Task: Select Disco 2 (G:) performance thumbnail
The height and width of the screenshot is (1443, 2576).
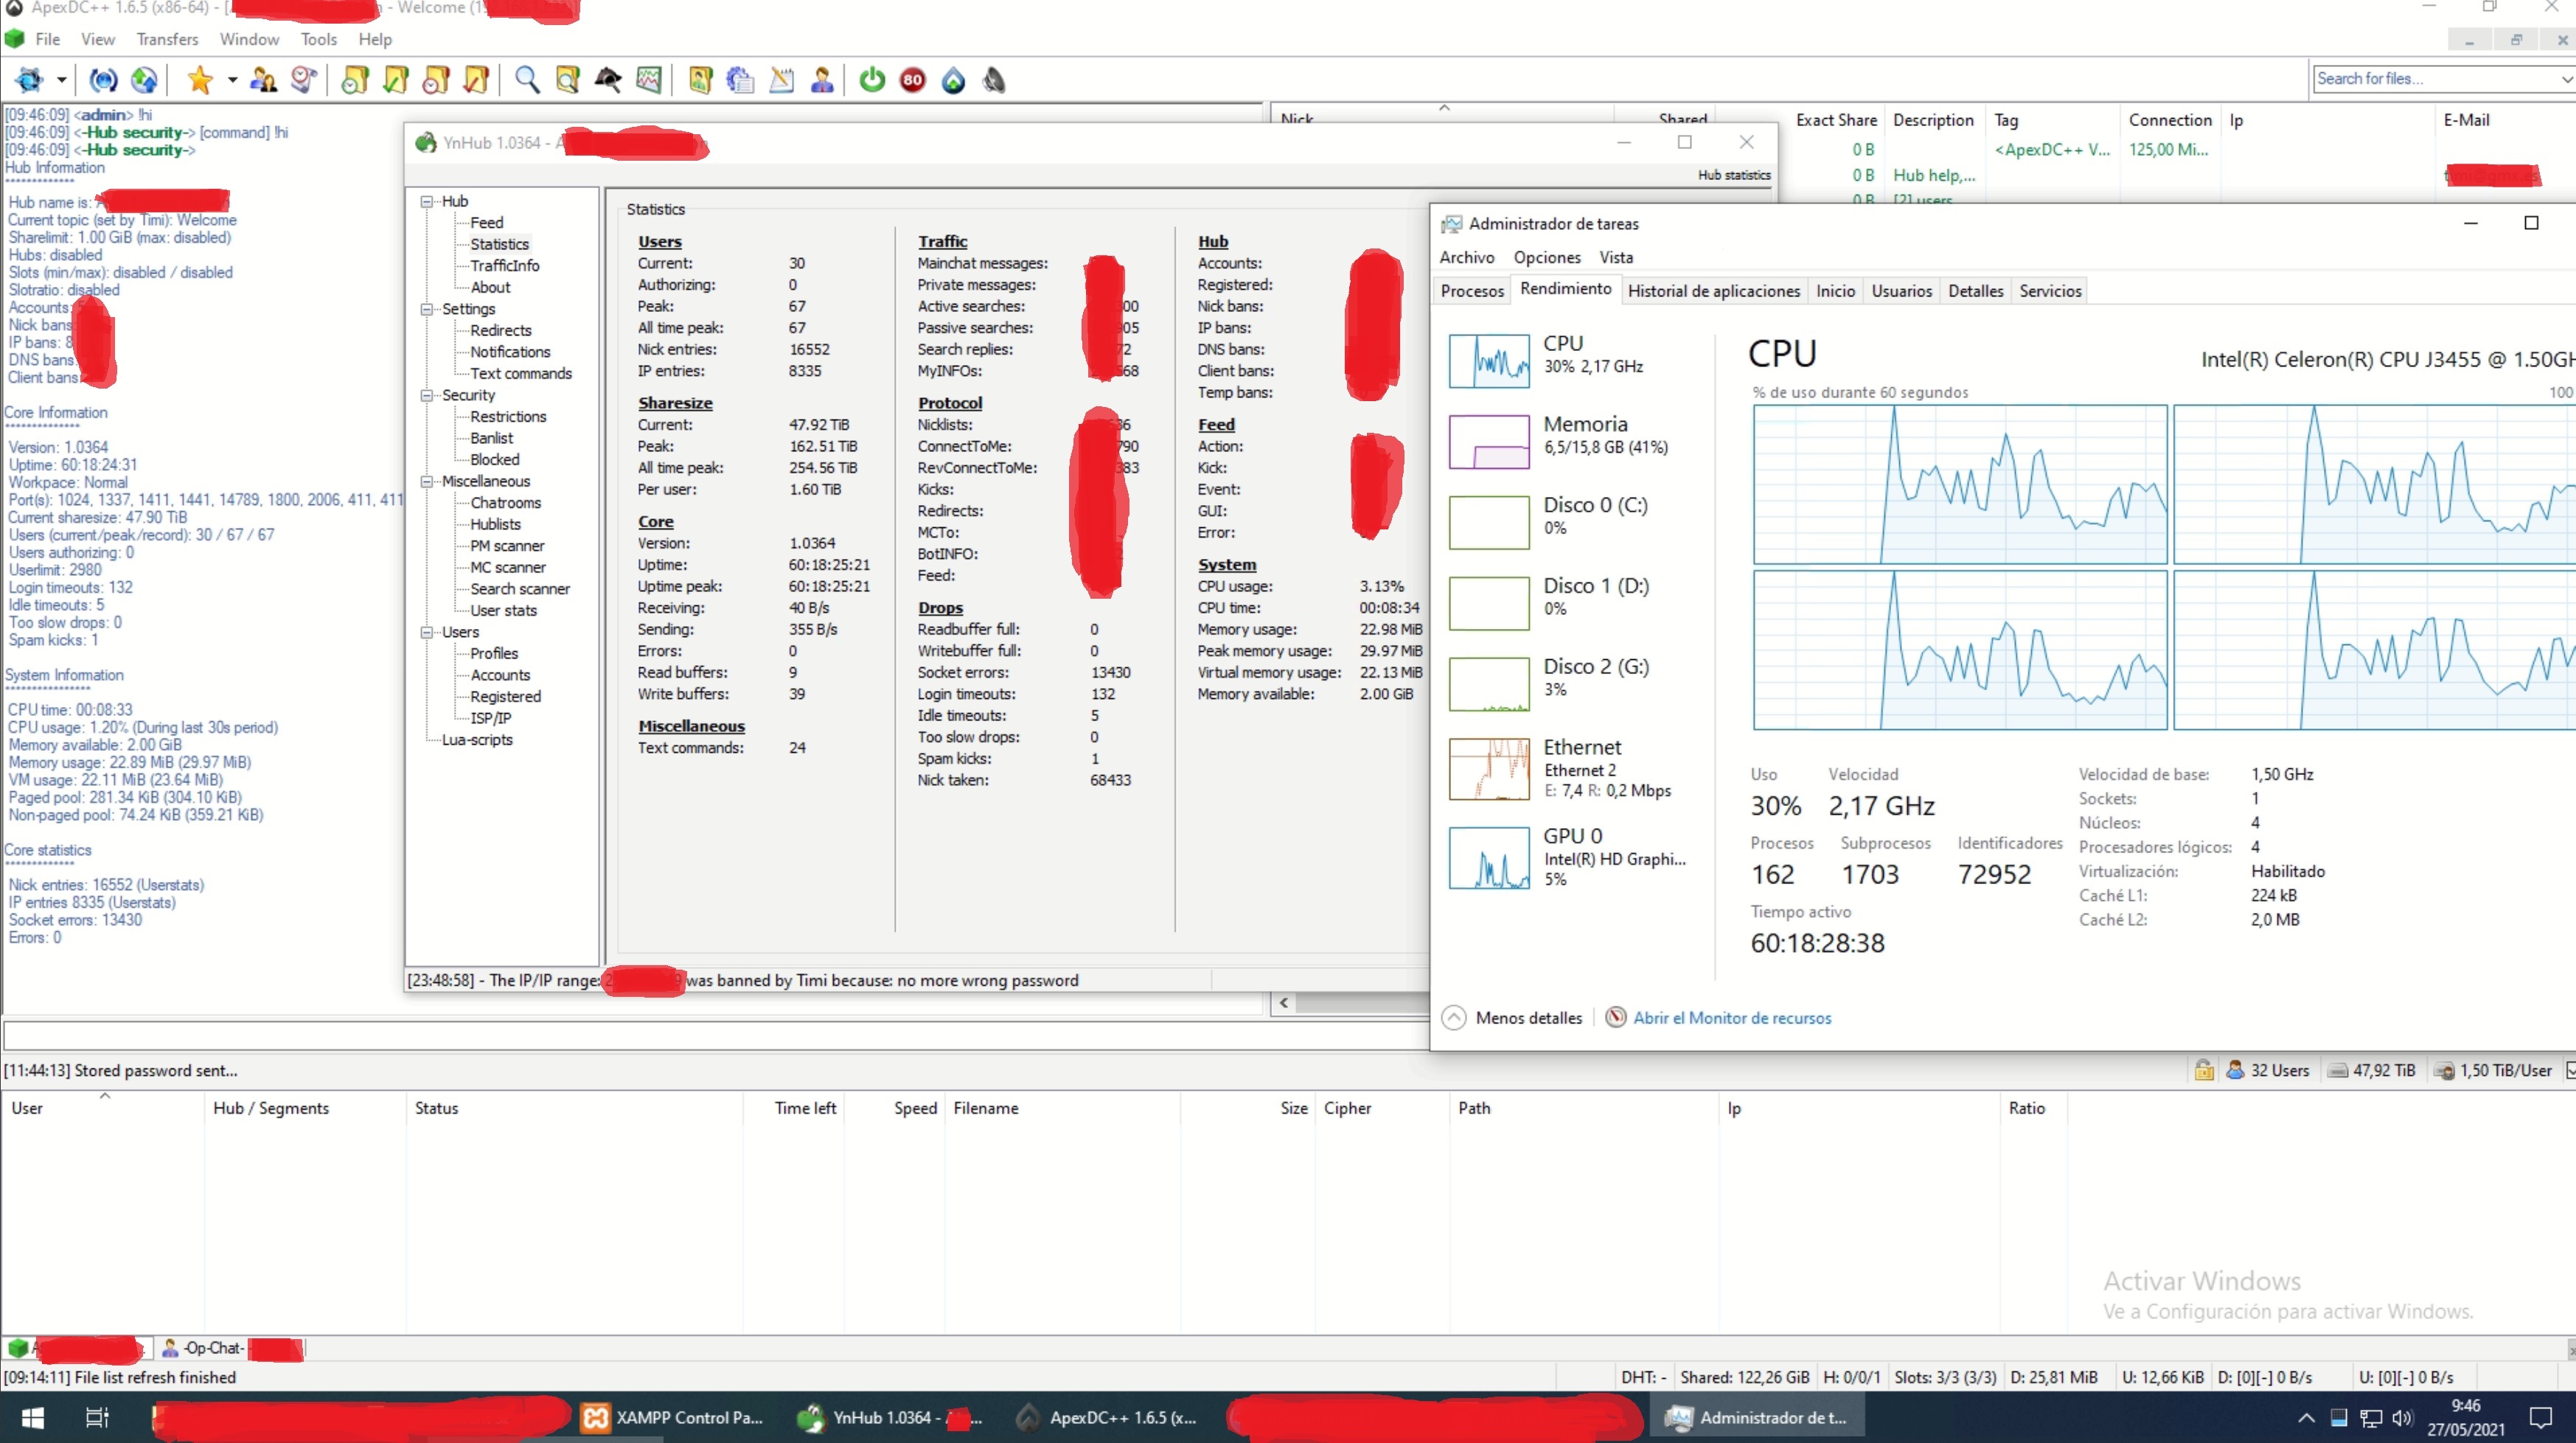Action: click(x=1489, y=684)
